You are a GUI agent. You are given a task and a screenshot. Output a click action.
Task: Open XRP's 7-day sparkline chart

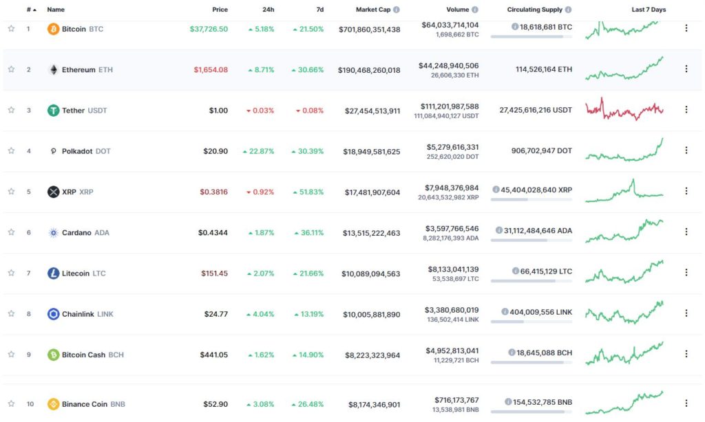[624, 191]
